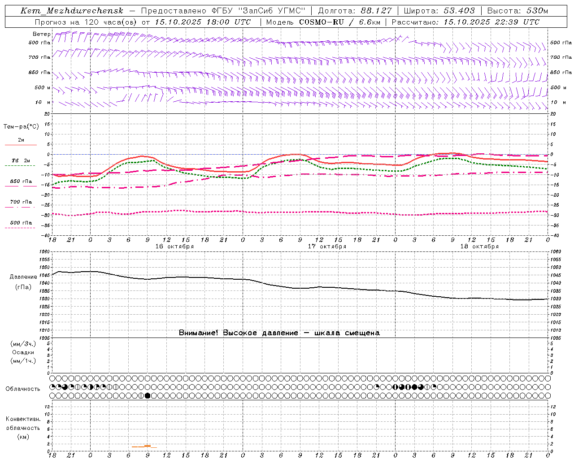The height and width of the screenshot is (459, 574).
Task: Click the 850 гПа temperature legend entry
Action: pyautogui.click(x=21, y=182)
